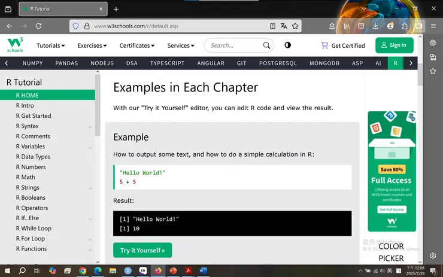Expand the R Syntax submenu arrow
This screenshot has height=277, width=443.
coord(90,127)
